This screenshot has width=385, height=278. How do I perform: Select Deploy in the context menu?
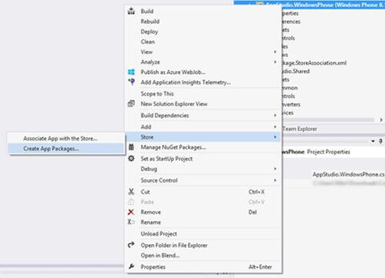149,32
